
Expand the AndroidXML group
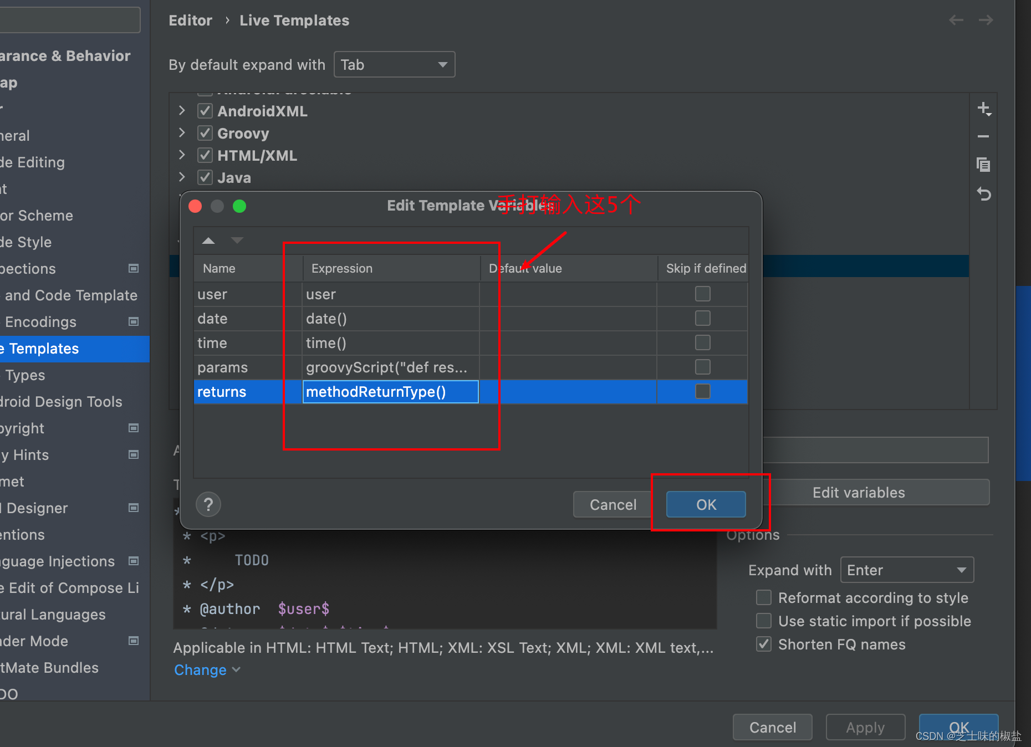[x=182, y=111]
